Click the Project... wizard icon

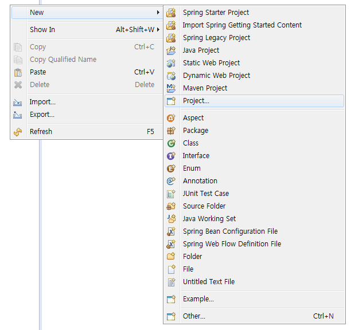point(171,101)
